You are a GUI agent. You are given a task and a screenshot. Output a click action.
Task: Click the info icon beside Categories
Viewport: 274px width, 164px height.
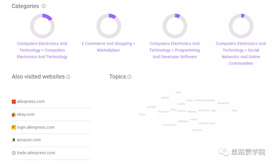click(x=44, y=6)
